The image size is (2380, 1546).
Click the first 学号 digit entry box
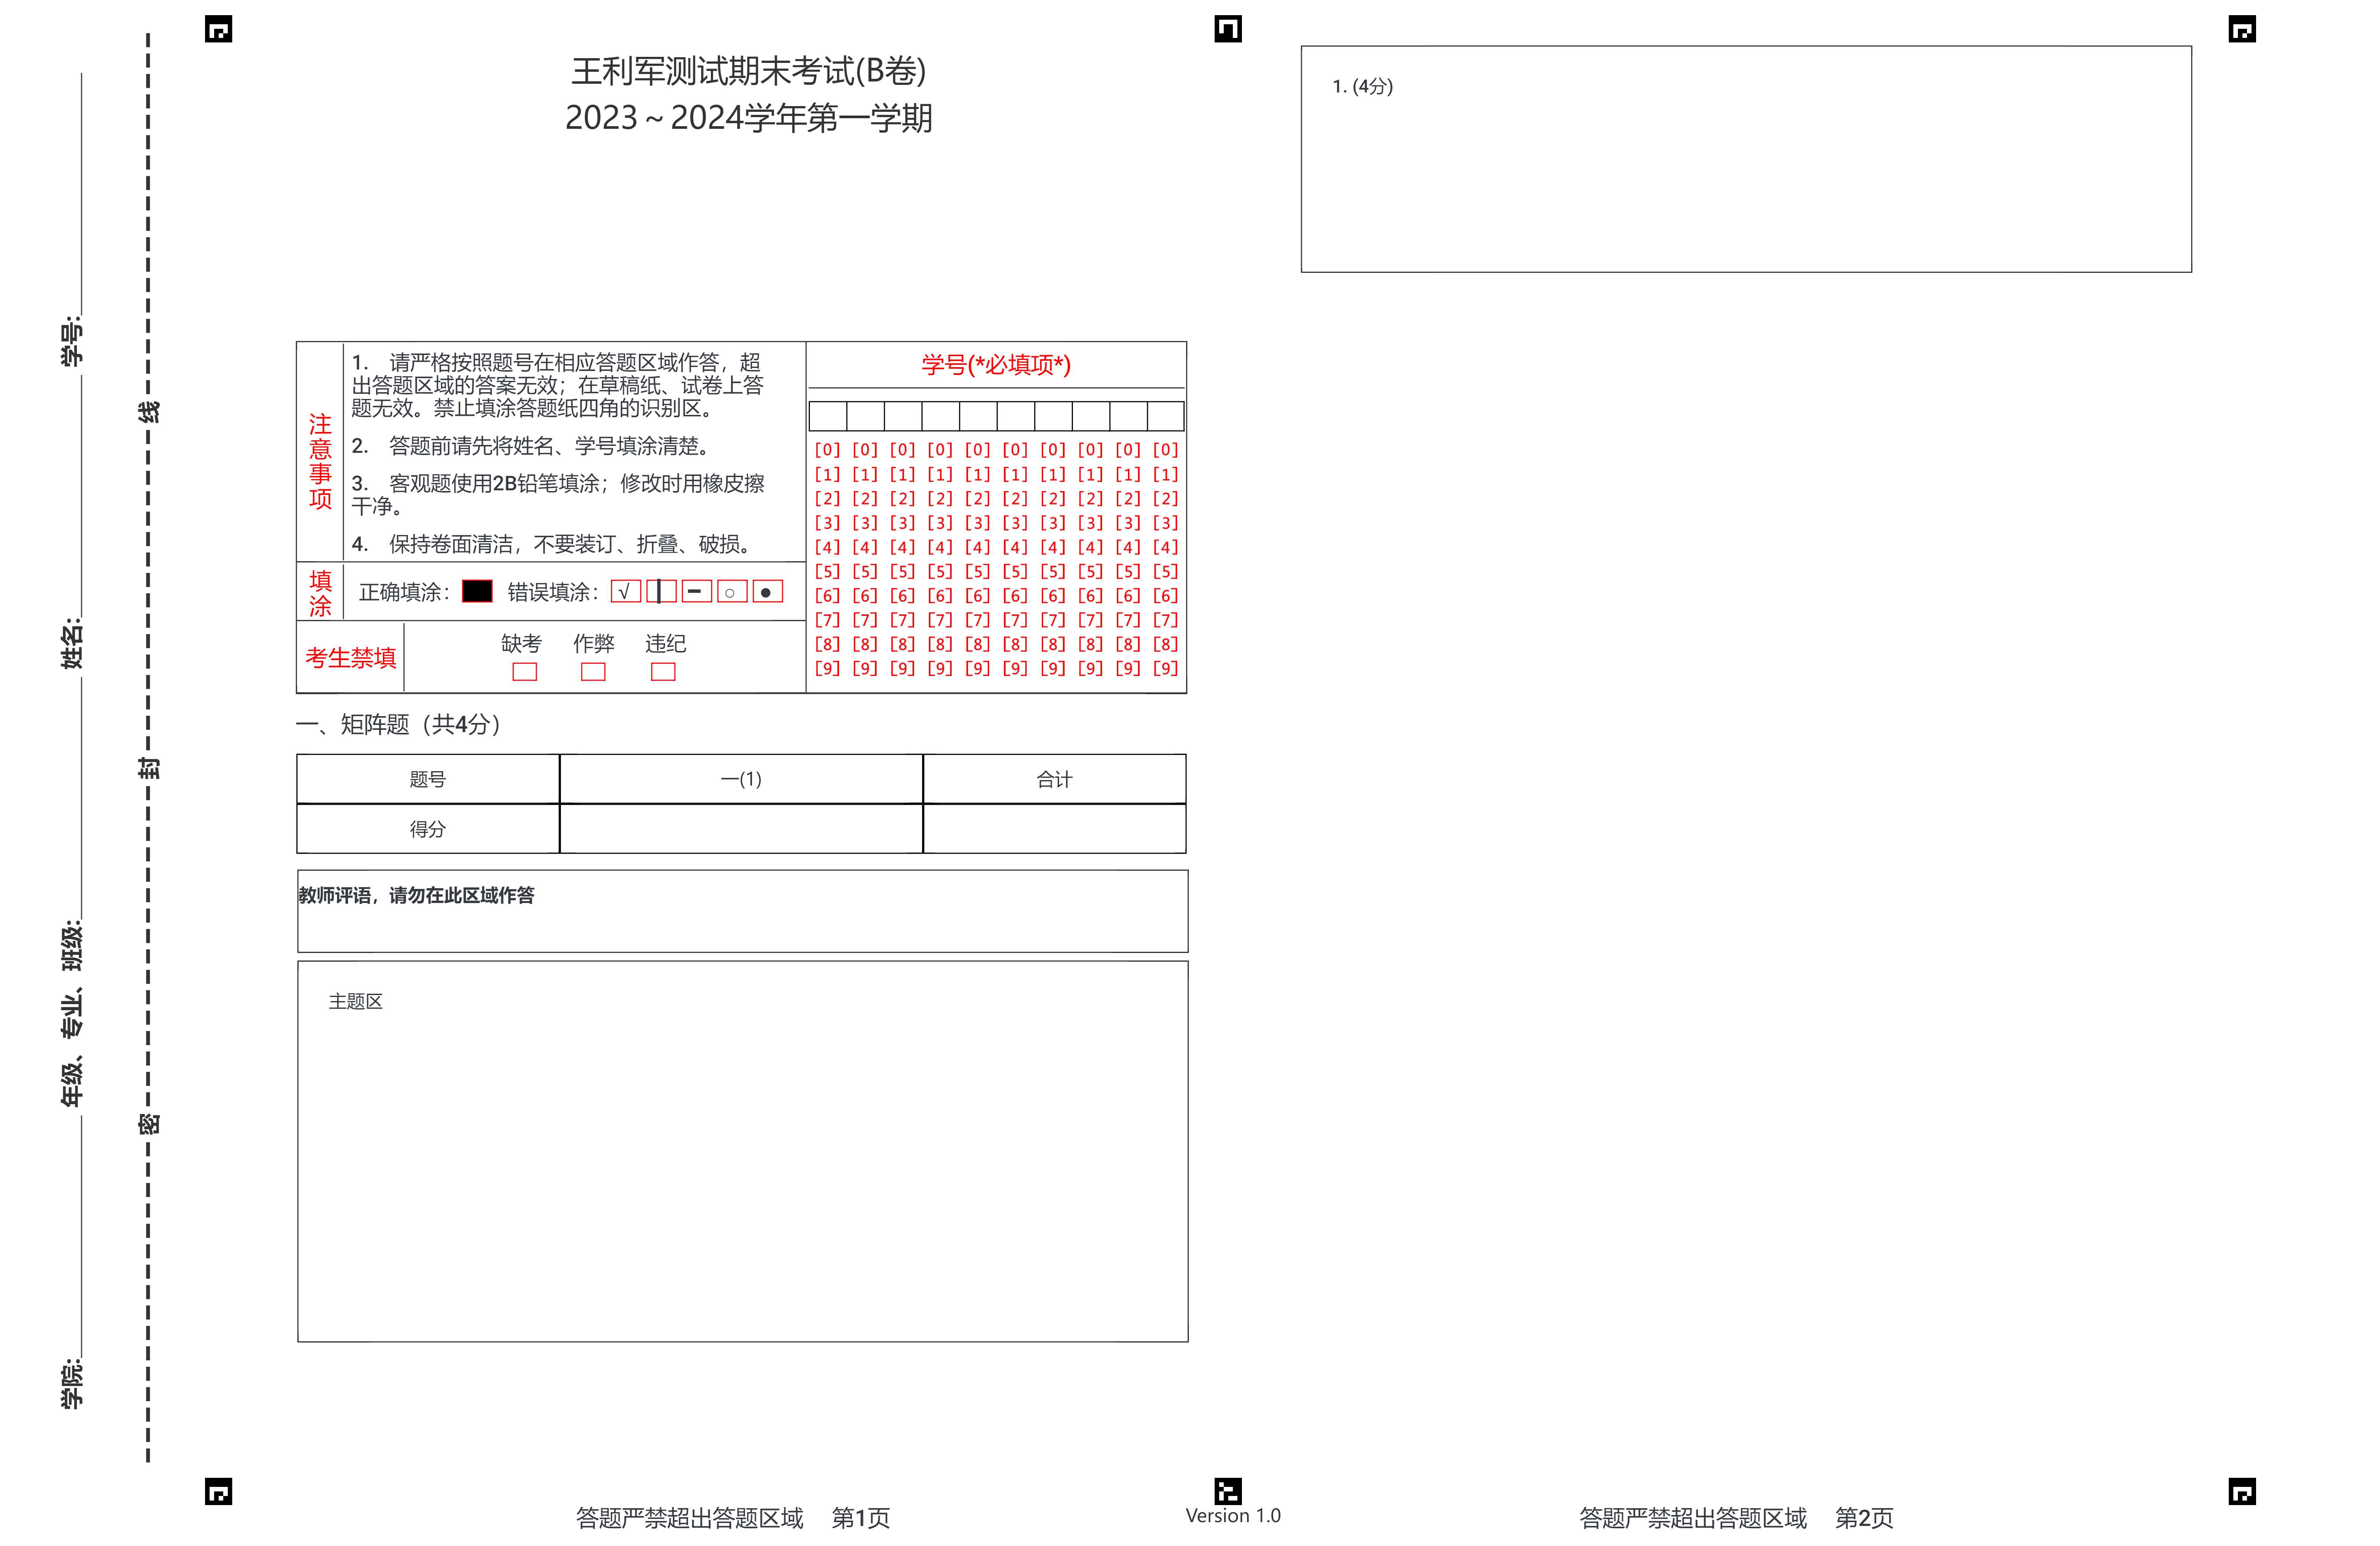[828, 416]
